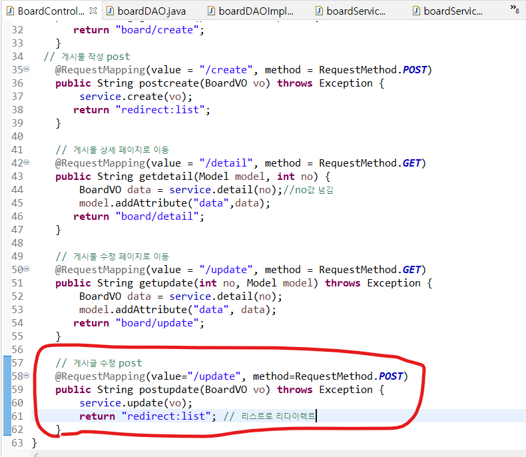Viewport: 526px width, 457px height.
Task: Collapse the method fold at line 42
Action: click(x=27, y=163)
